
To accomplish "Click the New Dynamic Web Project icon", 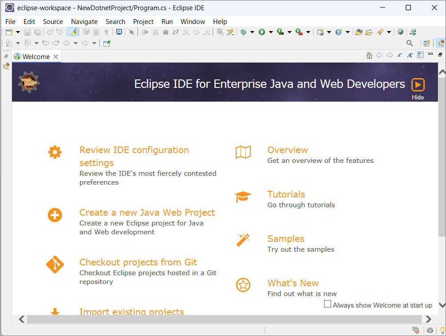I will [x=320, y=32].
